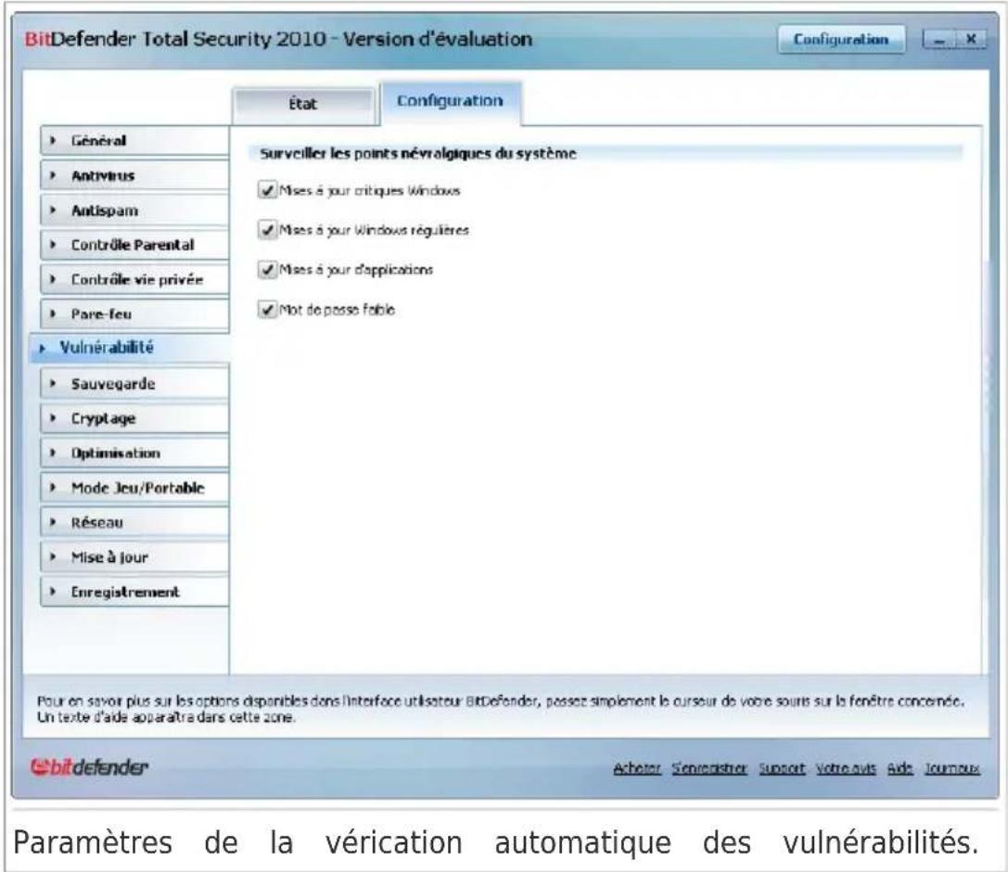
Task: Expand the Sauvegarde section arrow
Action: [54, 383]
